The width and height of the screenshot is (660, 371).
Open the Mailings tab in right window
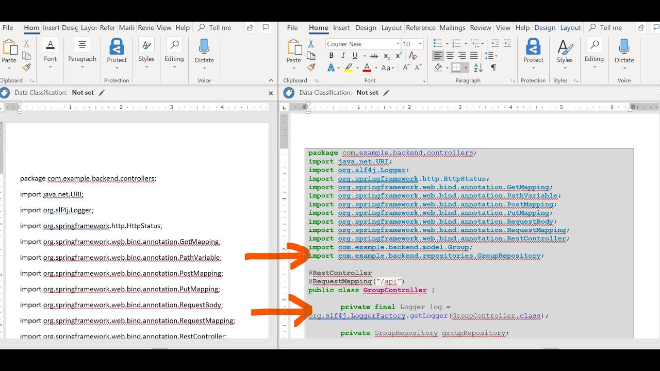(x=452, y=28)
